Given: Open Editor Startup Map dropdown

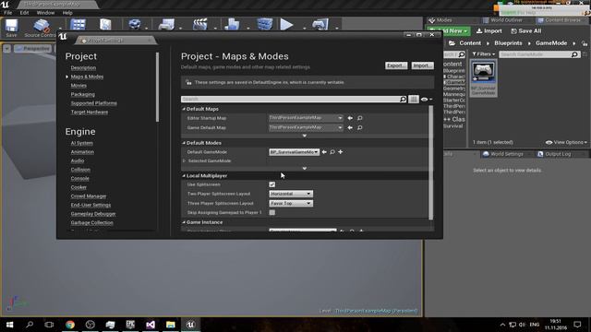Looking at the screenshot, I should coord(306,118).
